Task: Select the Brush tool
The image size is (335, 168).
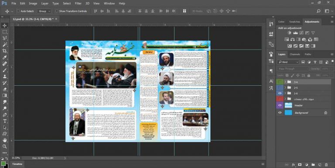Action: coord(4,70)
